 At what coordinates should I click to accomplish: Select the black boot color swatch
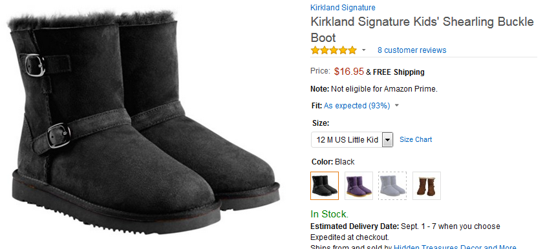(x=325, y=186)
